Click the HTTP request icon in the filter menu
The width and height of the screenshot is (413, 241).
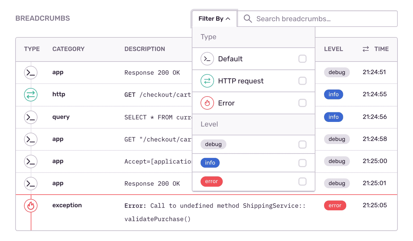[x=207, y=81]
